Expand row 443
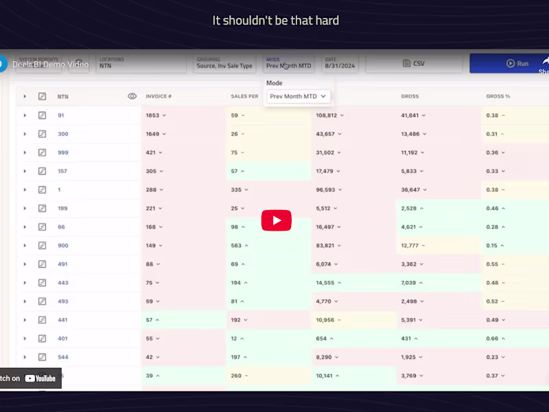Viewport: 549px width, 412px height. (25, 282)
